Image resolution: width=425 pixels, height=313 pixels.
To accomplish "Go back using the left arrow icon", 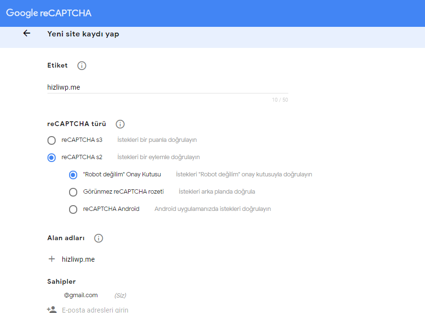I will pyautogui.click(x=26, y=33).
